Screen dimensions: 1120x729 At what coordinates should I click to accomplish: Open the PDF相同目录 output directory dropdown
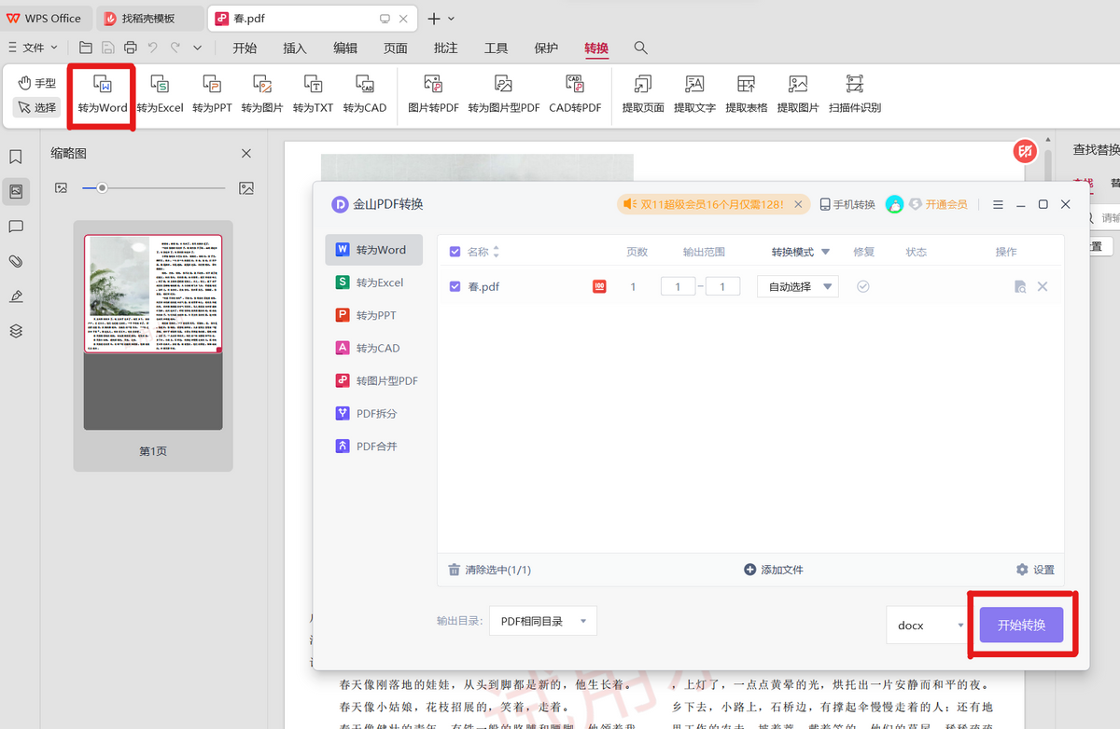tap(543, 621)
